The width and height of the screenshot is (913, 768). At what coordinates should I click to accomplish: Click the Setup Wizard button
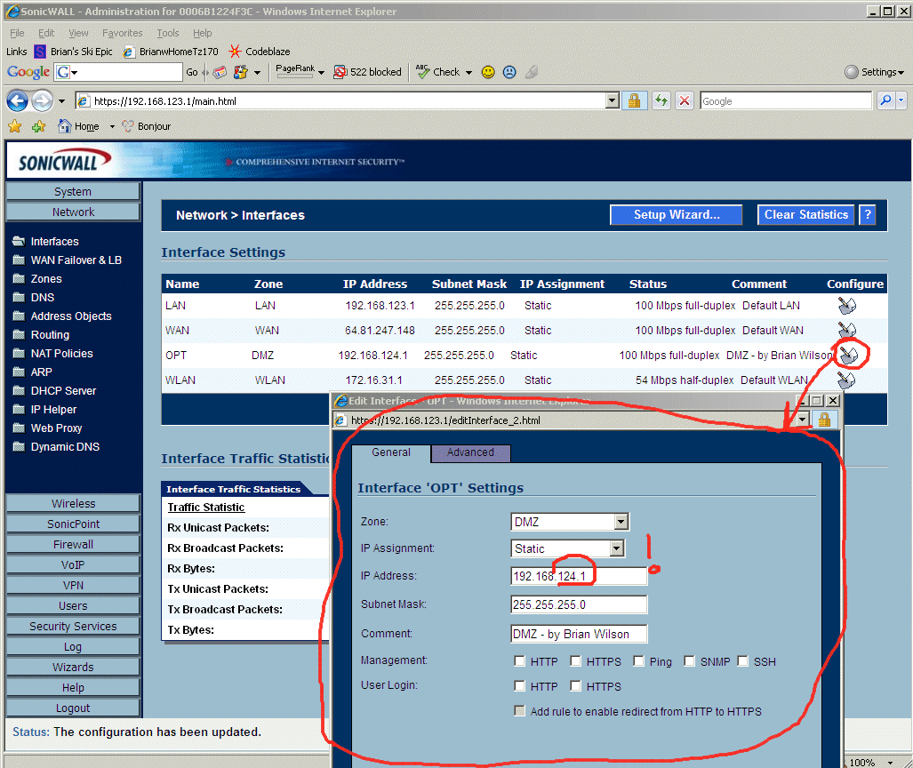[x=676, y=214]
